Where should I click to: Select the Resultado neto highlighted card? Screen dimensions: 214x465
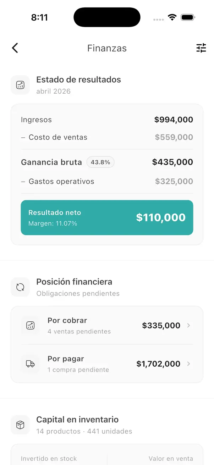tap(107, 217)
